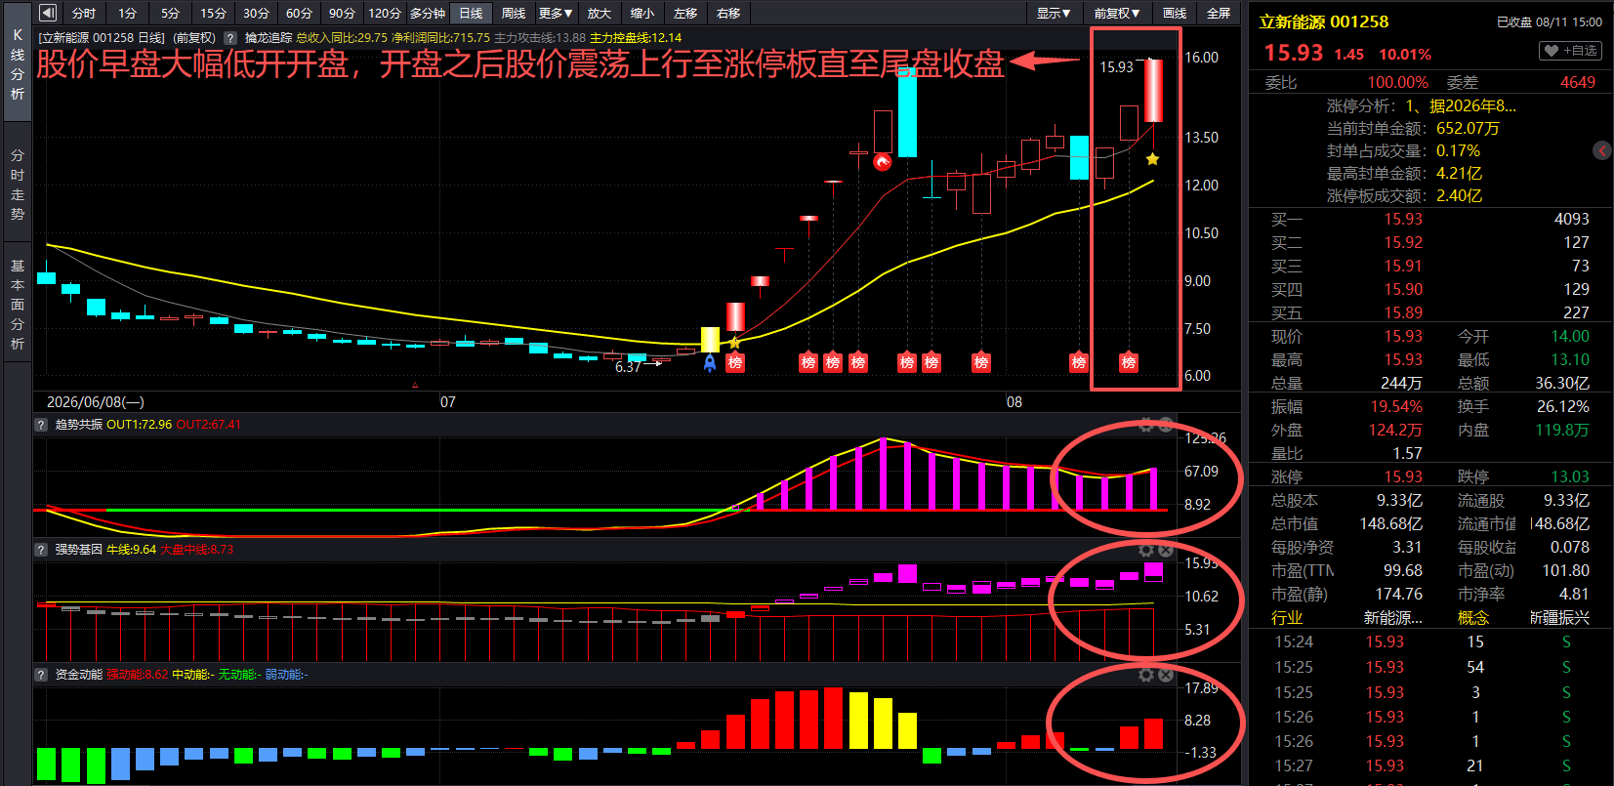This screenshot has height=786, width=1614.
Task: Click the 2026/06/08(一) date label
Action: coord(95,402)
